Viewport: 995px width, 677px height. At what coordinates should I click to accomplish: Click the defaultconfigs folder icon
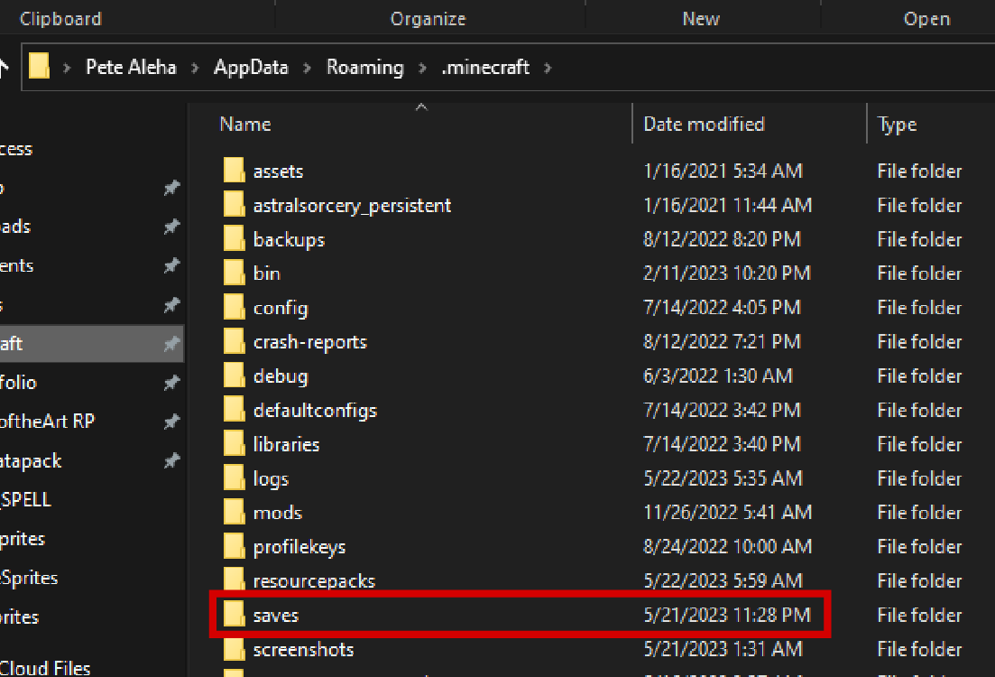(235, 410)
